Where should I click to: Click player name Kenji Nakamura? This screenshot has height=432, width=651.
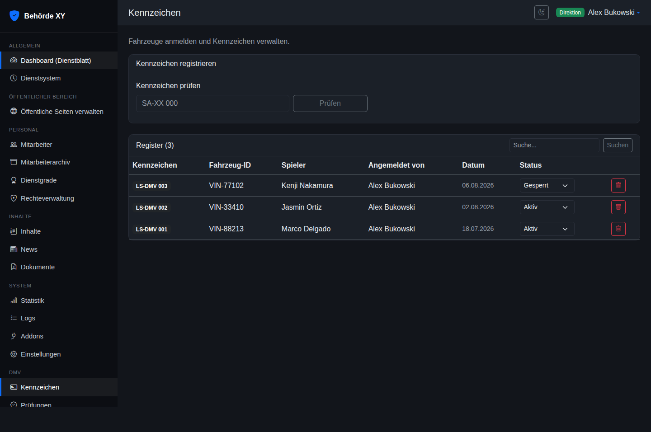(307, 186)
